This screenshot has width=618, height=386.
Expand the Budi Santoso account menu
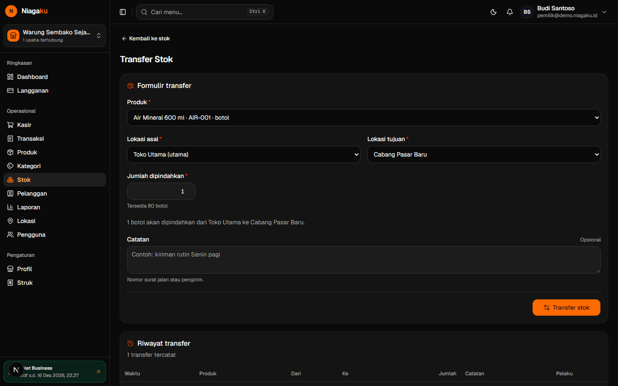pyautogui.click(x=604, y=12)
